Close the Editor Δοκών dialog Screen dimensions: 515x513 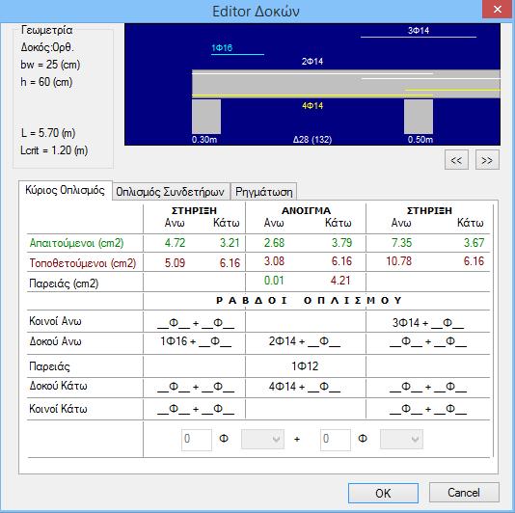(x=498, y=10)
